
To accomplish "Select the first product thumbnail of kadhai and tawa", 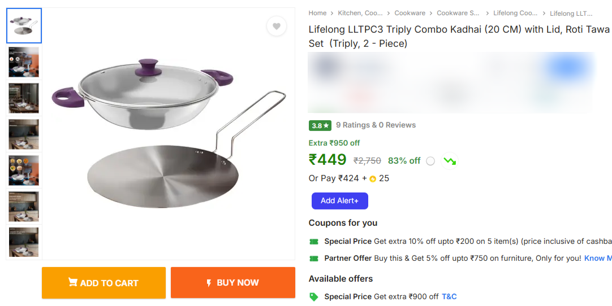I will coord(24,25).
